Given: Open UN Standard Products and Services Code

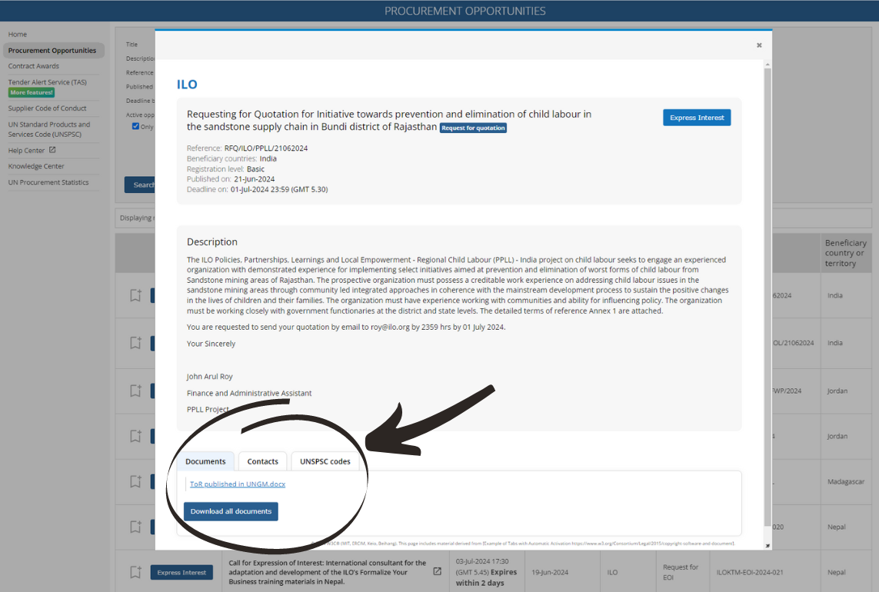Looking at the screenshot, I should coord(48,129).
